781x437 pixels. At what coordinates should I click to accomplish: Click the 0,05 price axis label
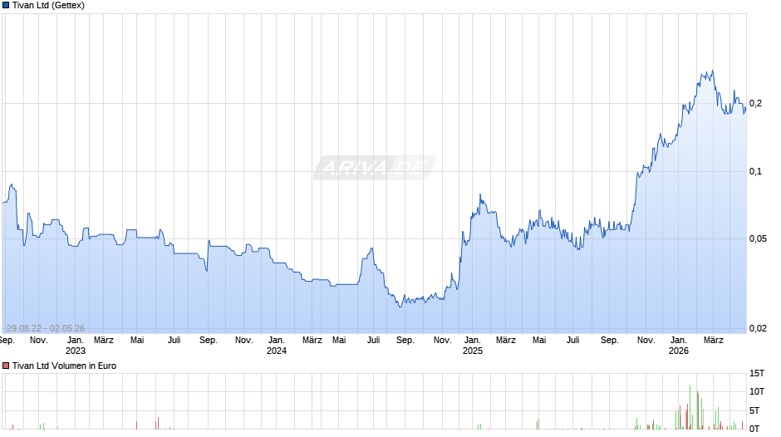(758, 238)
